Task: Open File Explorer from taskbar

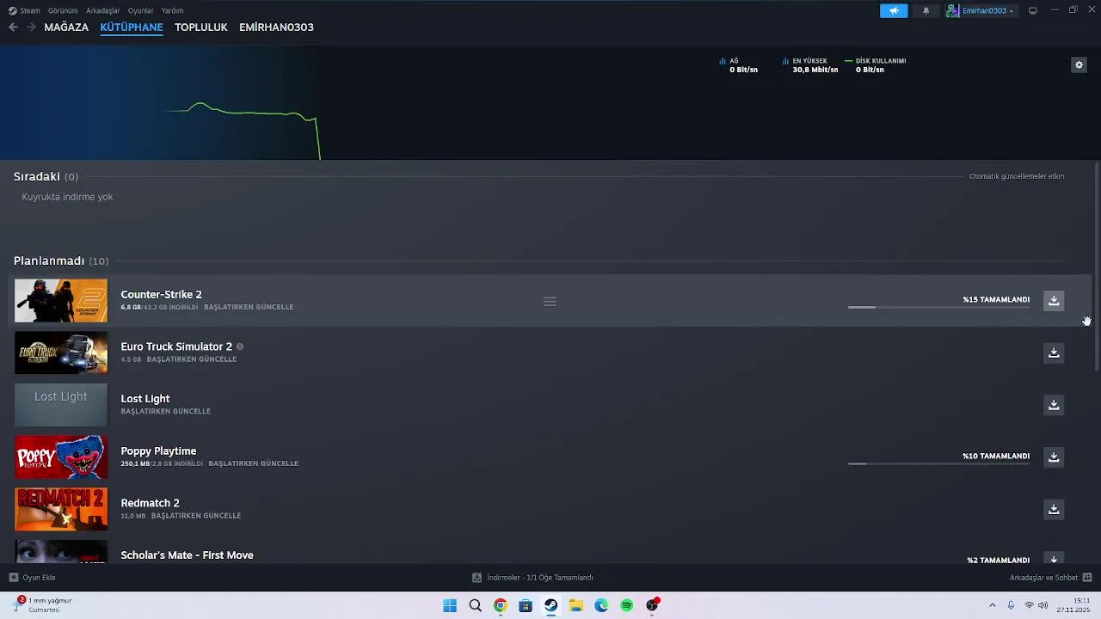Action: (575, 605)
